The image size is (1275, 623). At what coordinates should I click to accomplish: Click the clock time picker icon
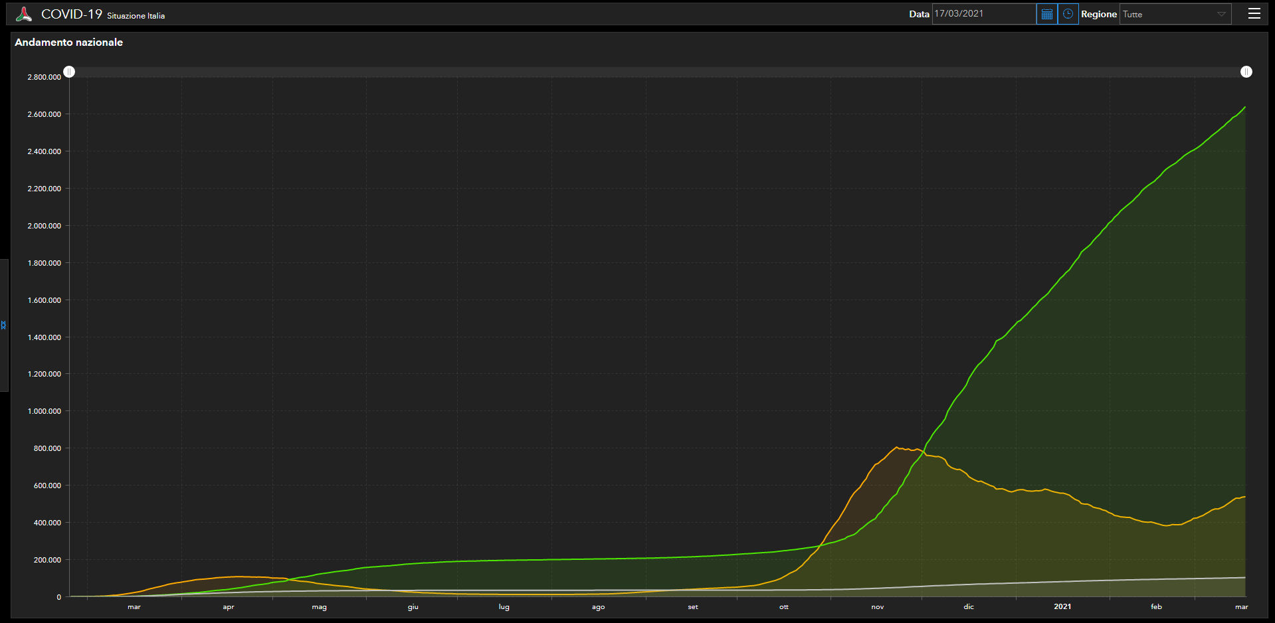click(1068, 14)
